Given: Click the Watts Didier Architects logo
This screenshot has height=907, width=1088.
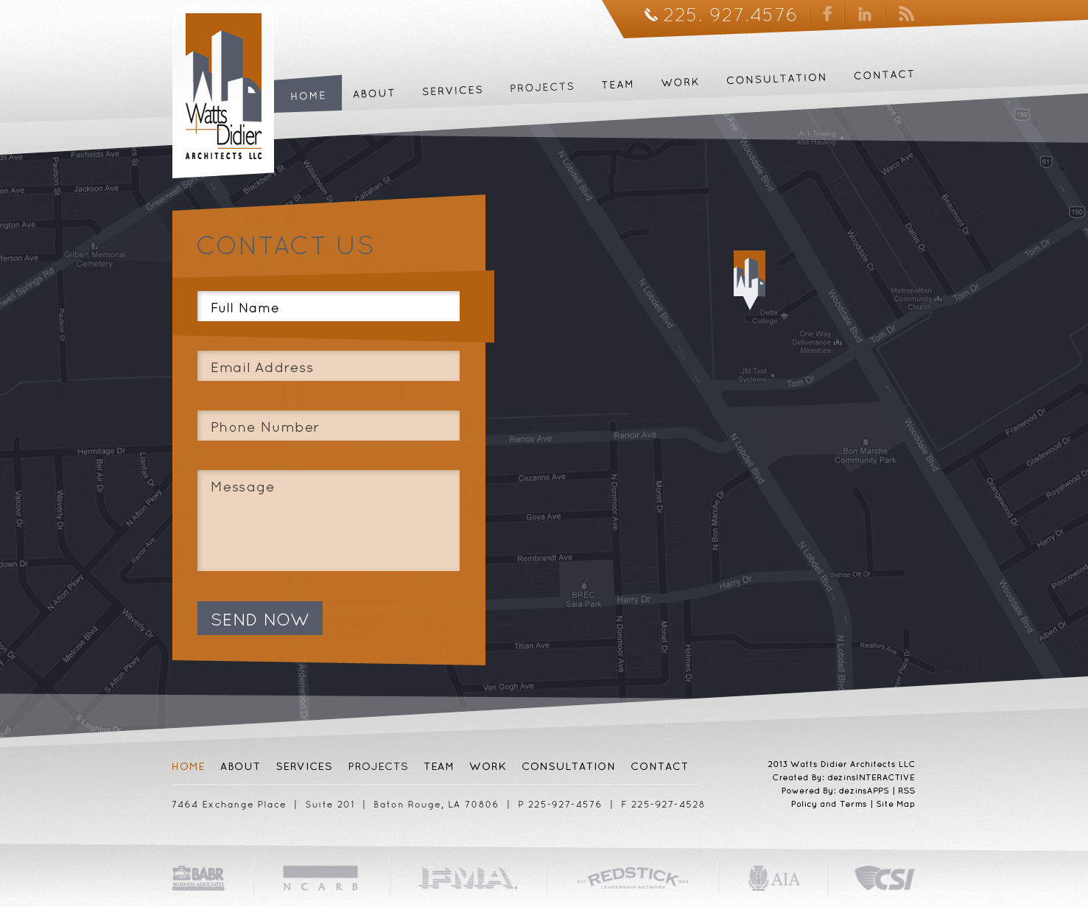Looking at the screenshot, I should pyautogui.click(x=223, y=94).
